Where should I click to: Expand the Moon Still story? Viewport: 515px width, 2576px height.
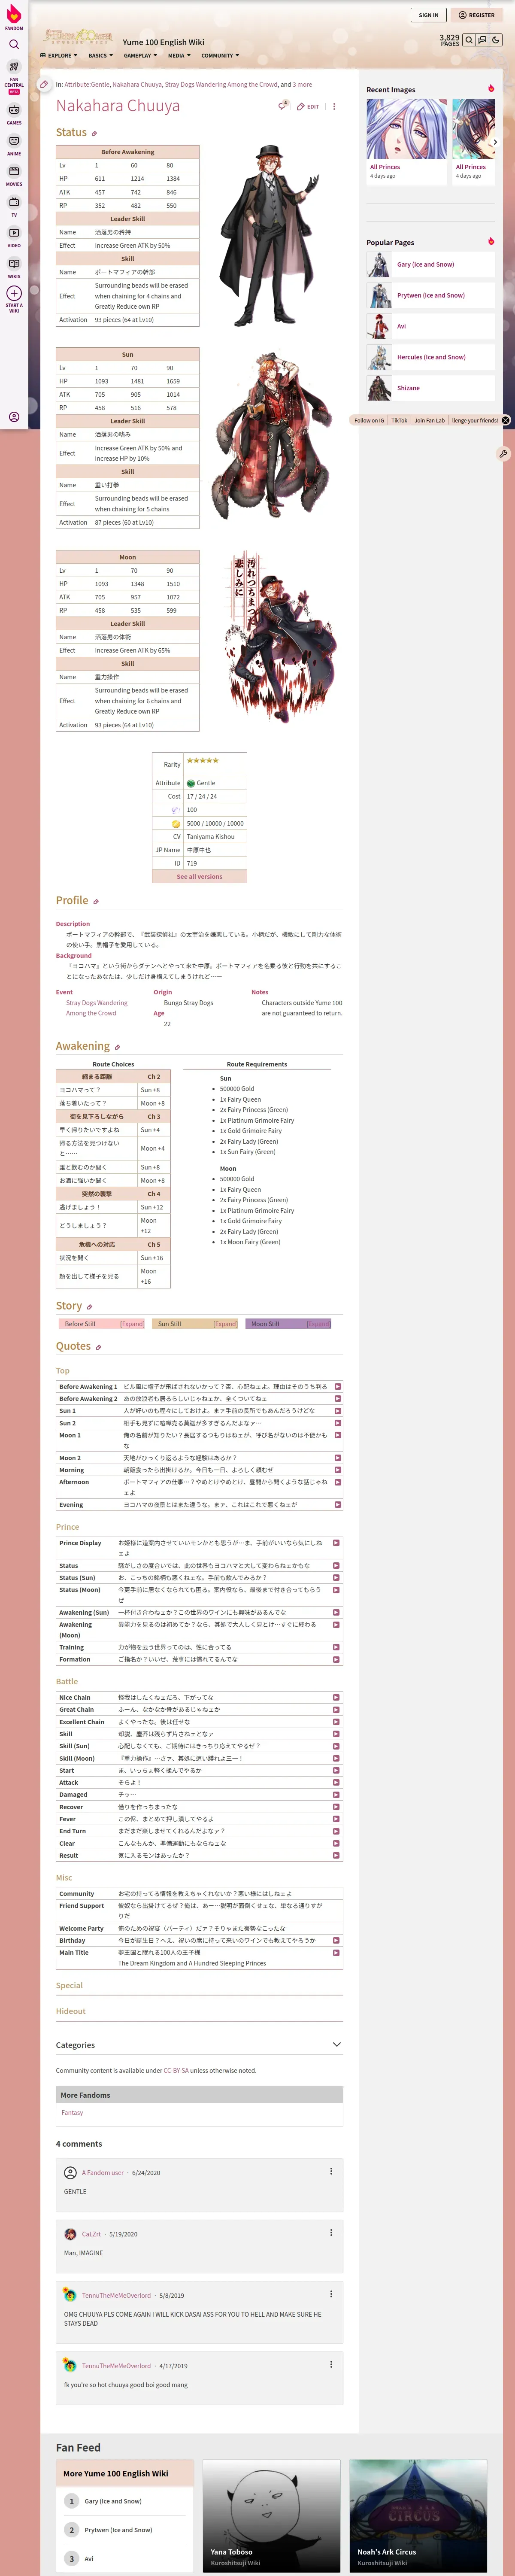[318, 1324]
